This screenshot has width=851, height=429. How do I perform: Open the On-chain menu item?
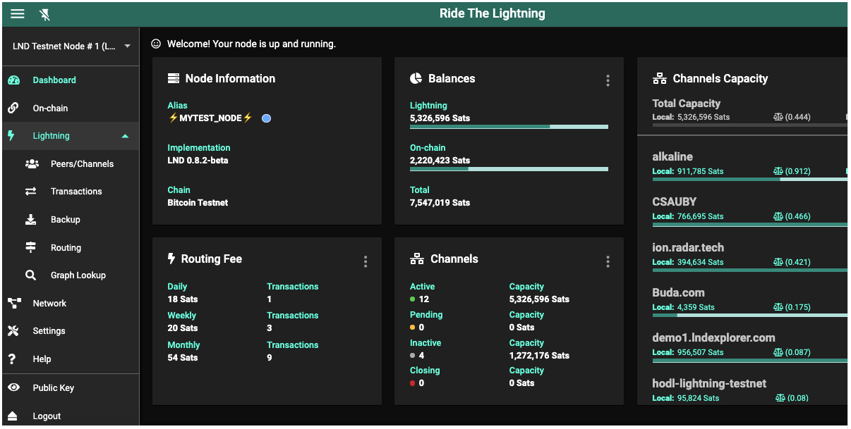[70, 108]
